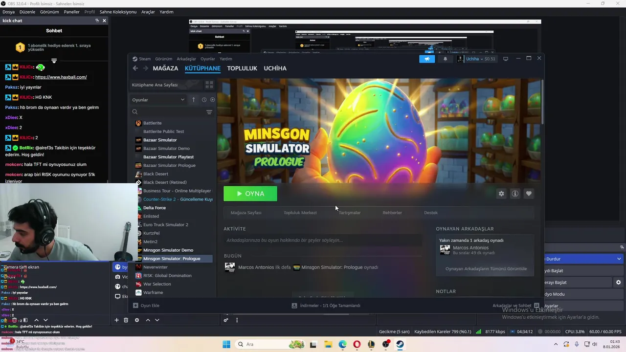Go back in Steam navigation
Viewport: 626px width, 352px height.
pos(135,68)
